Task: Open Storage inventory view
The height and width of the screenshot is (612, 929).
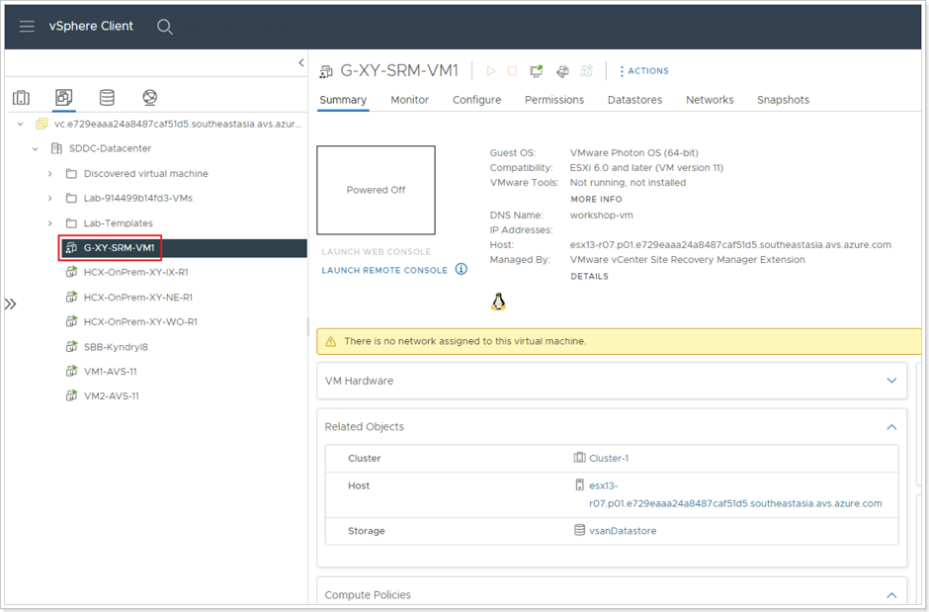Action: tap(107, 97)
